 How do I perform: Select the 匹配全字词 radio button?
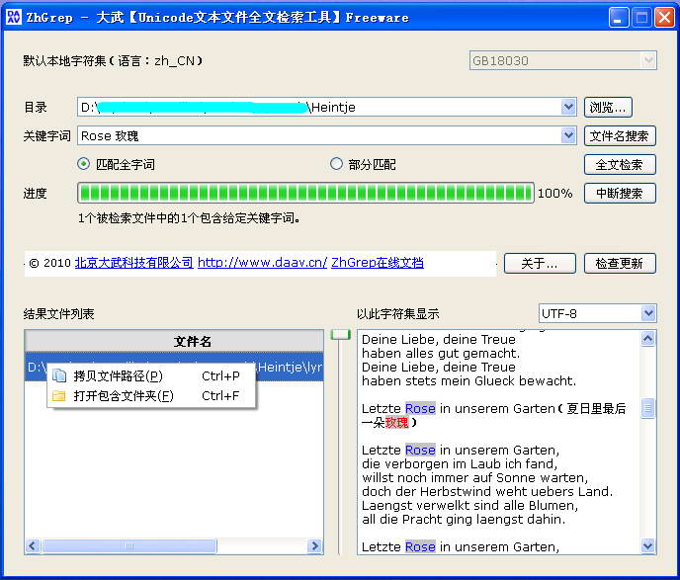(83, 164)
